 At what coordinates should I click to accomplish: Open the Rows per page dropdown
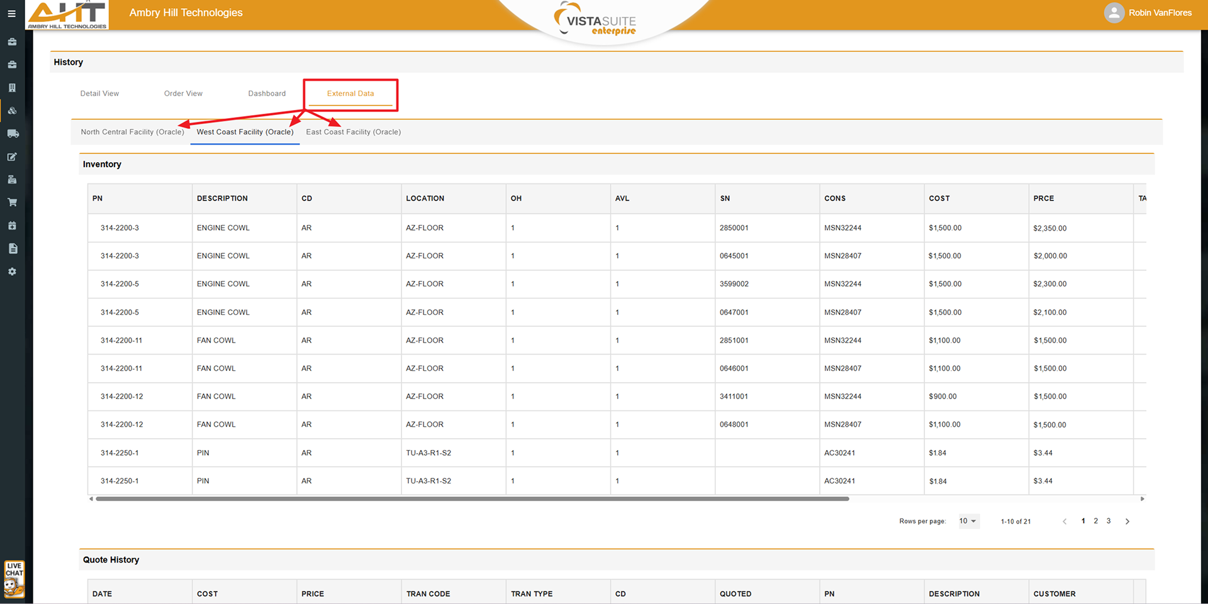pyautogui.click(x=968, y=521)
